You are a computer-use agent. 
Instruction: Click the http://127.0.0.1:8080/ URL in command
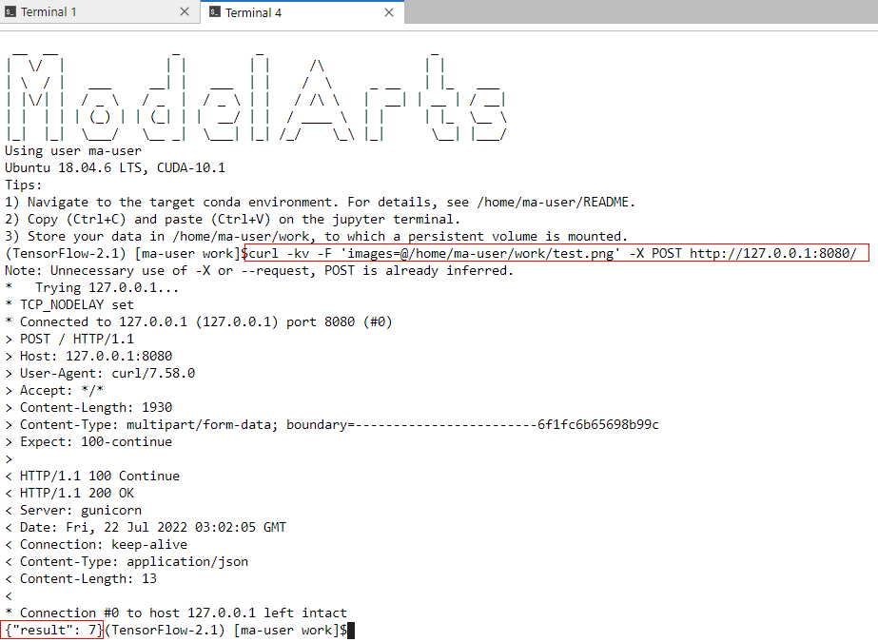[772, 254]
